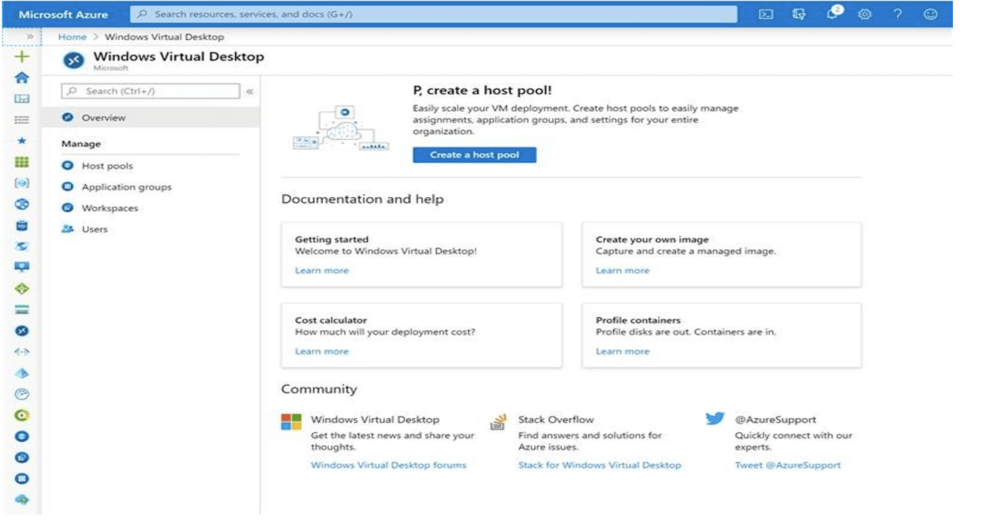This screenshot has height=520, width=994.
Task: Click Windows Virtual Desktop breadcrumb item
Action: tap(164, 37)
